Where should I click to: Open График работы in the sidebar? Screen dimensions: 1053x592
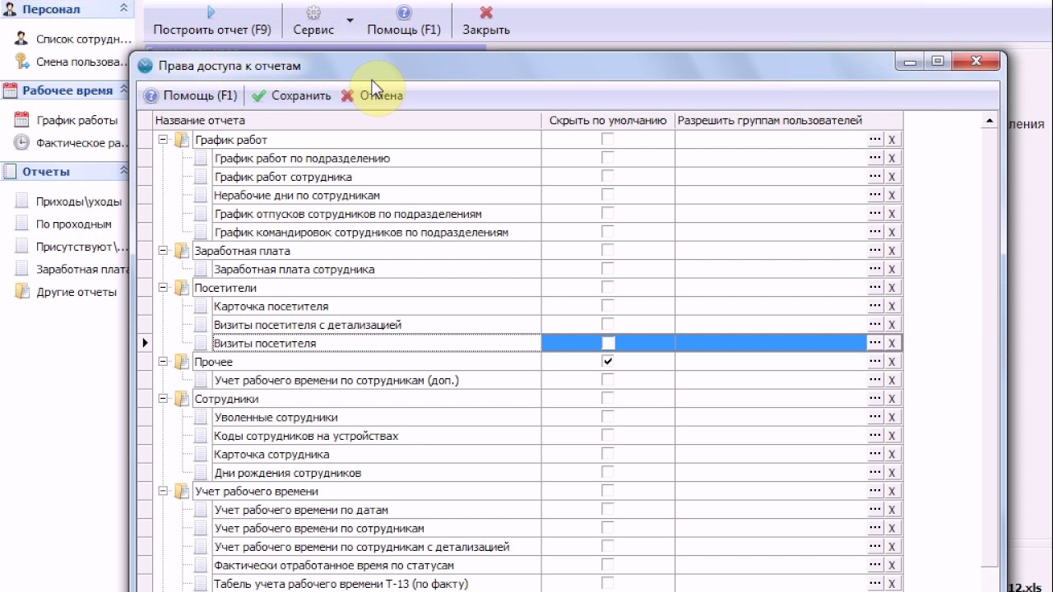(67, 120)
